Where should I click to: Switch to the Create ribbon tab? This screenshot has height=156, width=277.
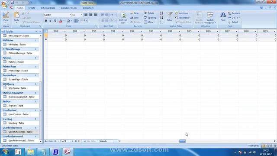(x=32, y=8)
